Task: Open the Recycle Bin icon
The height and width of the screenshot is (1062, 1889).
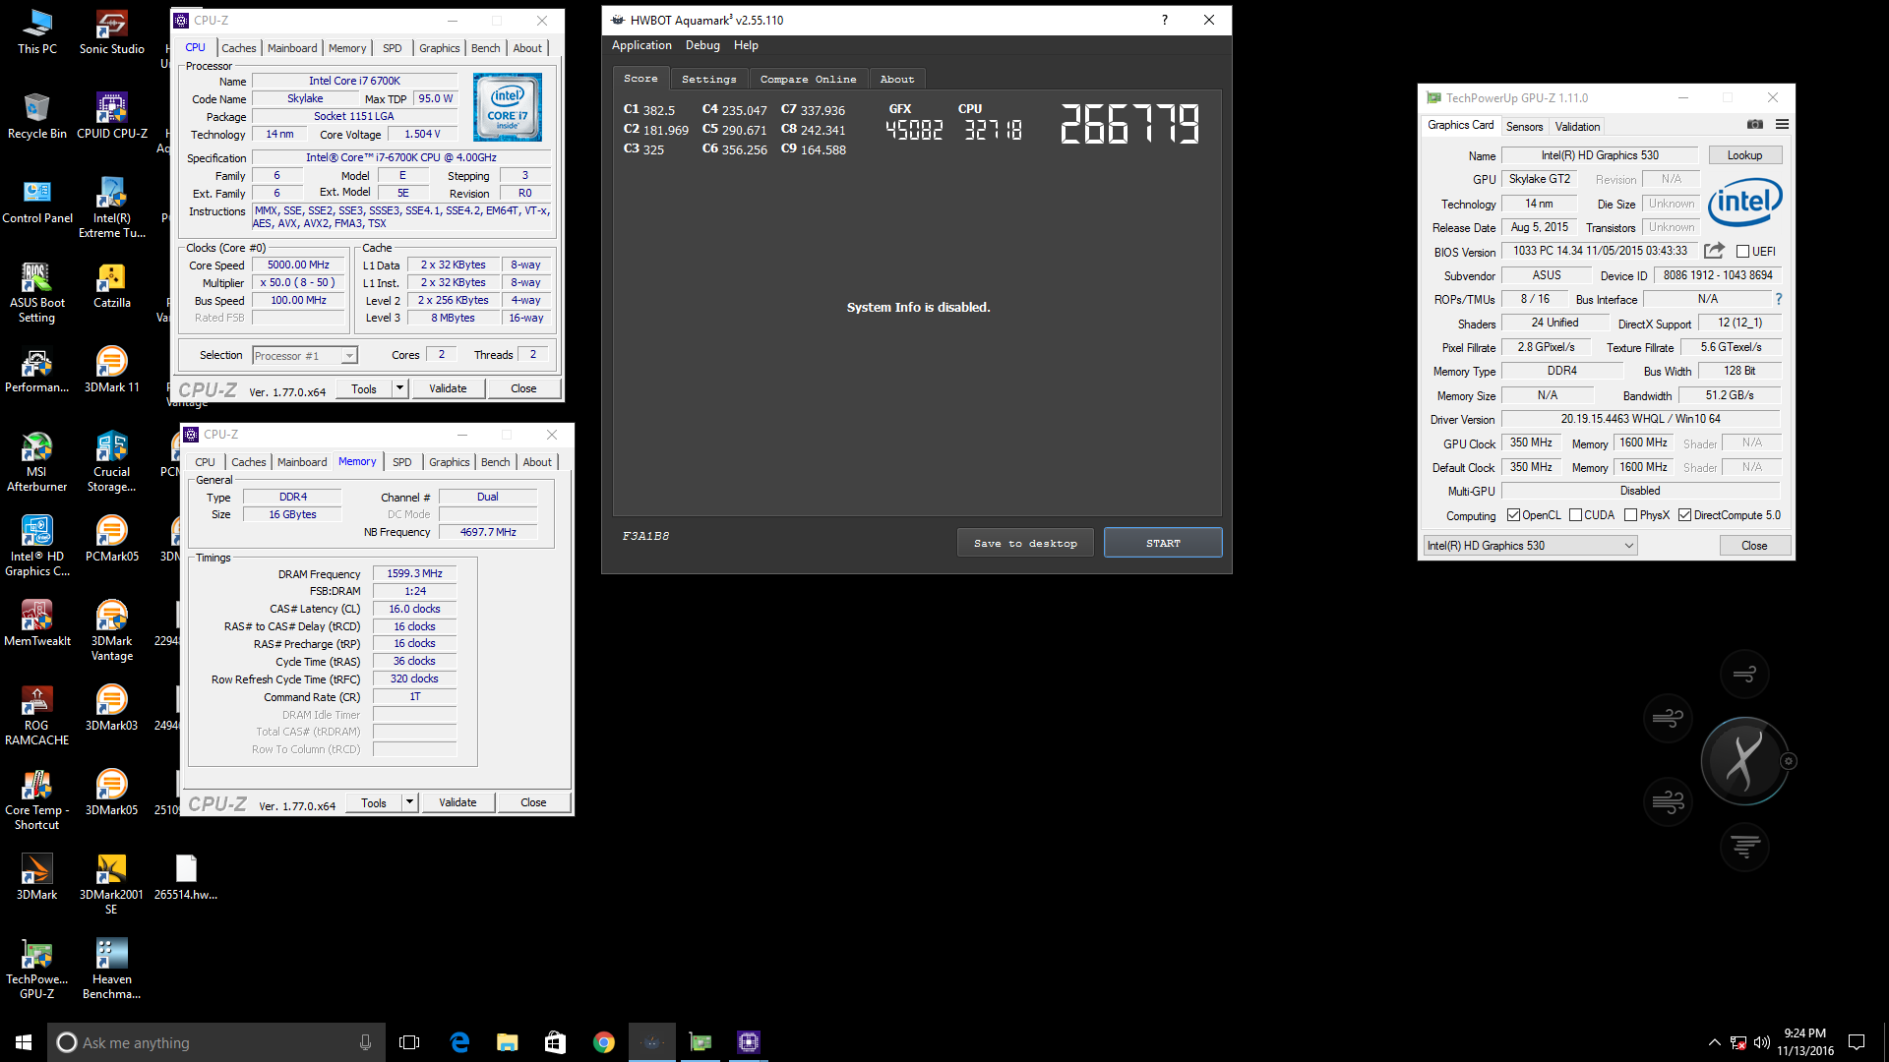Action: (x=37, y=116)
